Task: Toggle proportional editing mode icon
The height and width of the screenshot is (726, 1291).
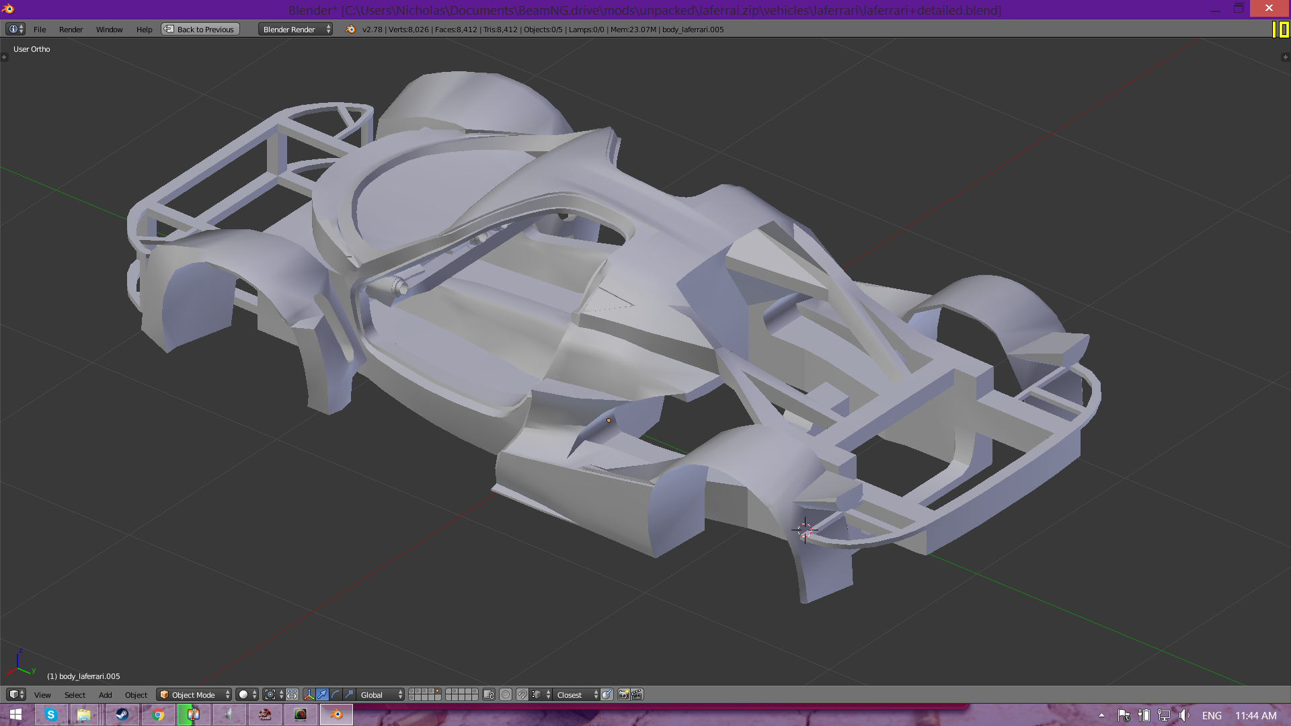Action: pyautogui.click(x=506, y=695)
